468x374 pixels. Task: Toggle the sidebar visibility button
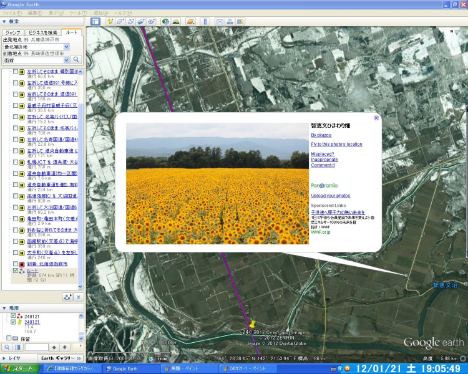95,21
